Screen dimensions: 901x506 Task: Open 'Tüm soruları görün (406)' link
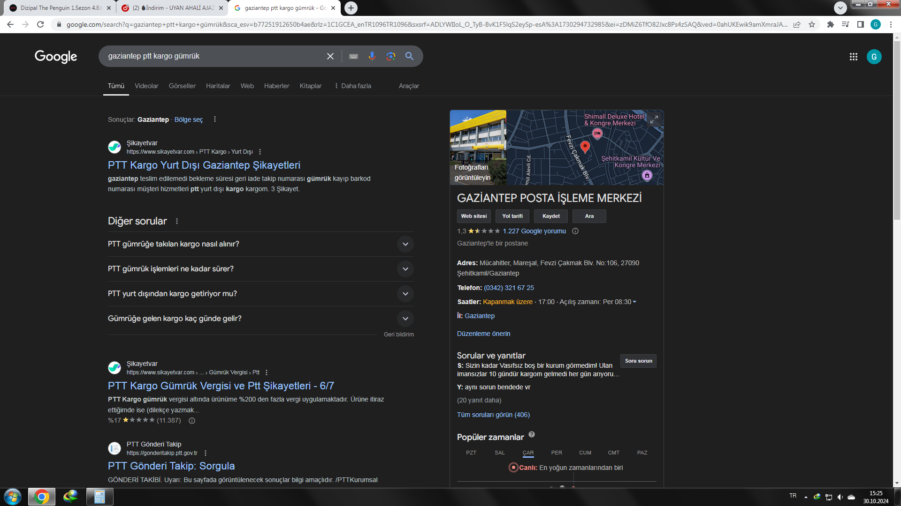493,415
